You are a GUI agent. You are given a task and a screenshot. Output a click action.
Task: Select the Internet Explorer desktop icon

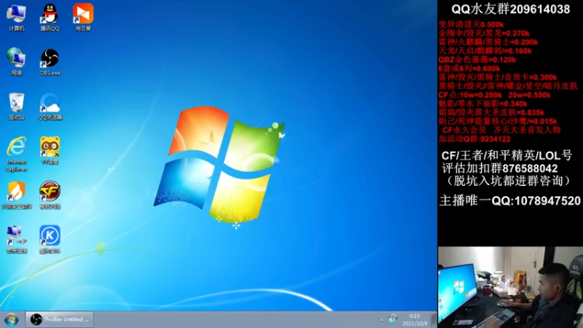[16, 154]
